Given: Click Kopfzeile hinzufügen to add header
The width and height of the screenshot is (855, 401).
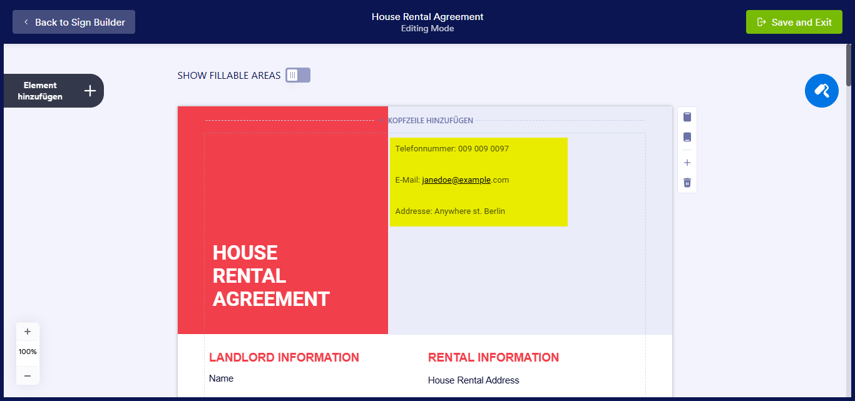Looking at the screenshot, I should click(x=429, y=121).
